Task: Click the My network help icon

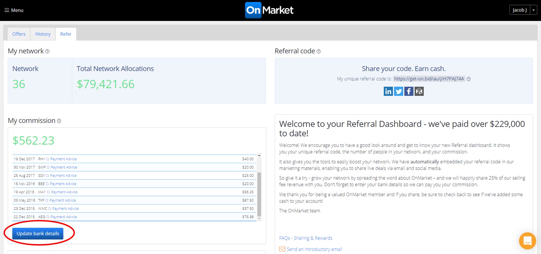Action: point(47,51)
